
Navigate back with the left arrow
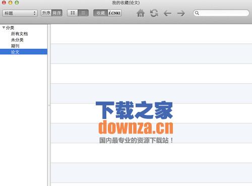coord(167,13)
